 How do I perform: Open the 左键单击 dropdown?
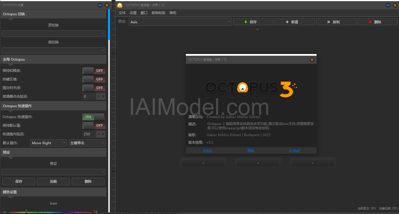click(x=87, y=143)
